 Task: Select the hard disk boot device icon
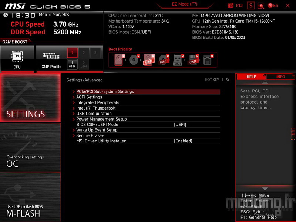pos(119,60)
